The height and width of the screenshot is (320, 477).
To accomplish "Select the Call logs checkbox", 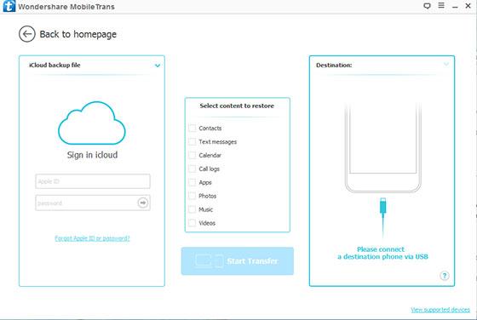I will 192,169.
